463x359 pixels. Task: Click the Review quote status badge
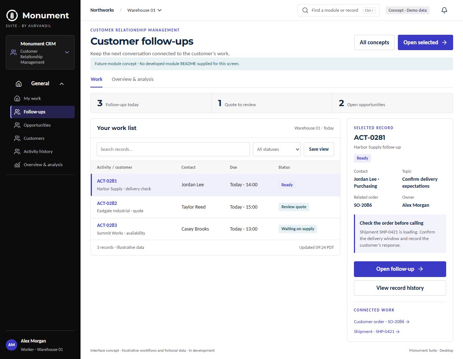pyautogui.click(x=294, y=207)
